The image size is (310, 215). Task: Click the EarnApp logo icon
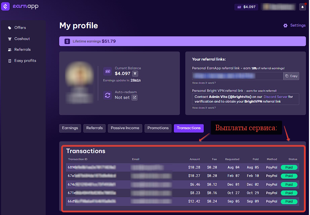tap(5, 6)
